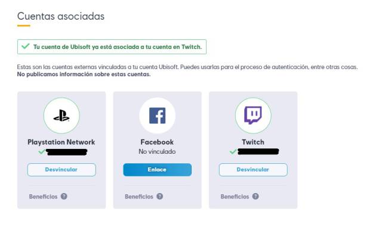The width and height of the screenshot is (382, 230).
Task: Click the redacted Twitch username
Action: [258, 152]
